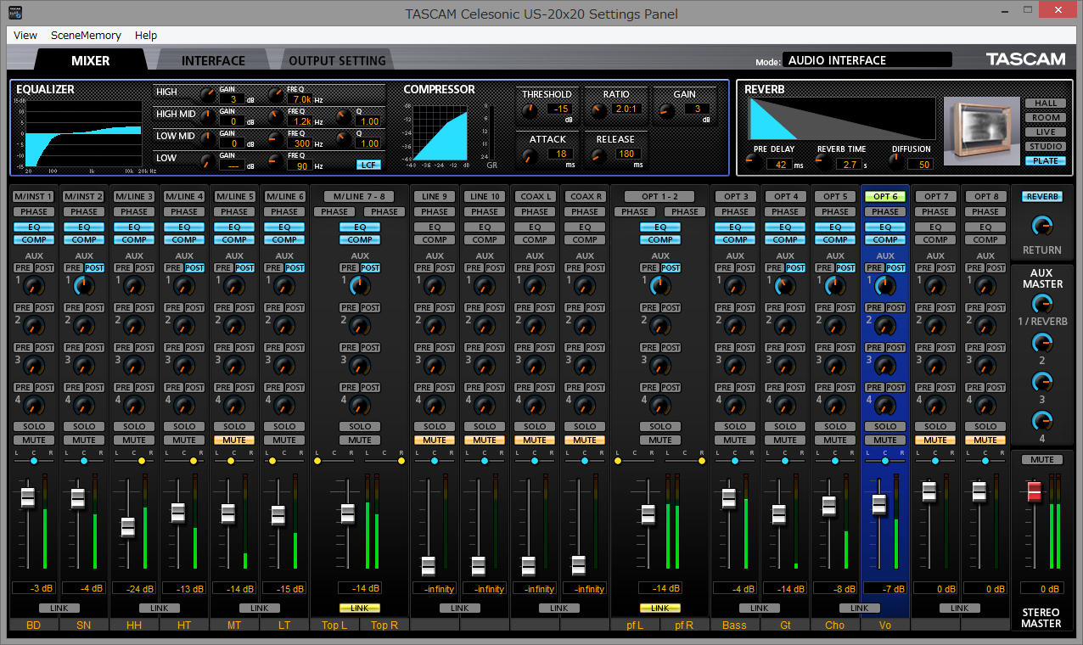Toggle the LCF button in the equalizer
The width and height of the screenshot is (1083, 645).
(x=368, y=165)
